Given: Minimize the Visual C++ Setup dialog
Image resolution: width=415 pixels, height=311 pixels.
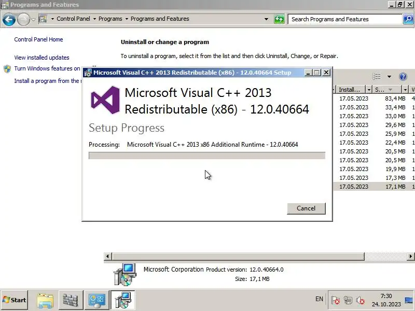Looking at the screenshot, I should [x=308, y=73].
